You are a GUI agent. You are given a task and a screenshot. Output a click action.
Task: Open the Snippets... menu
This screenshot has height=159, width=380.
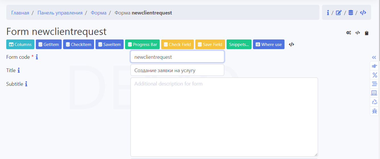point(239,44)
